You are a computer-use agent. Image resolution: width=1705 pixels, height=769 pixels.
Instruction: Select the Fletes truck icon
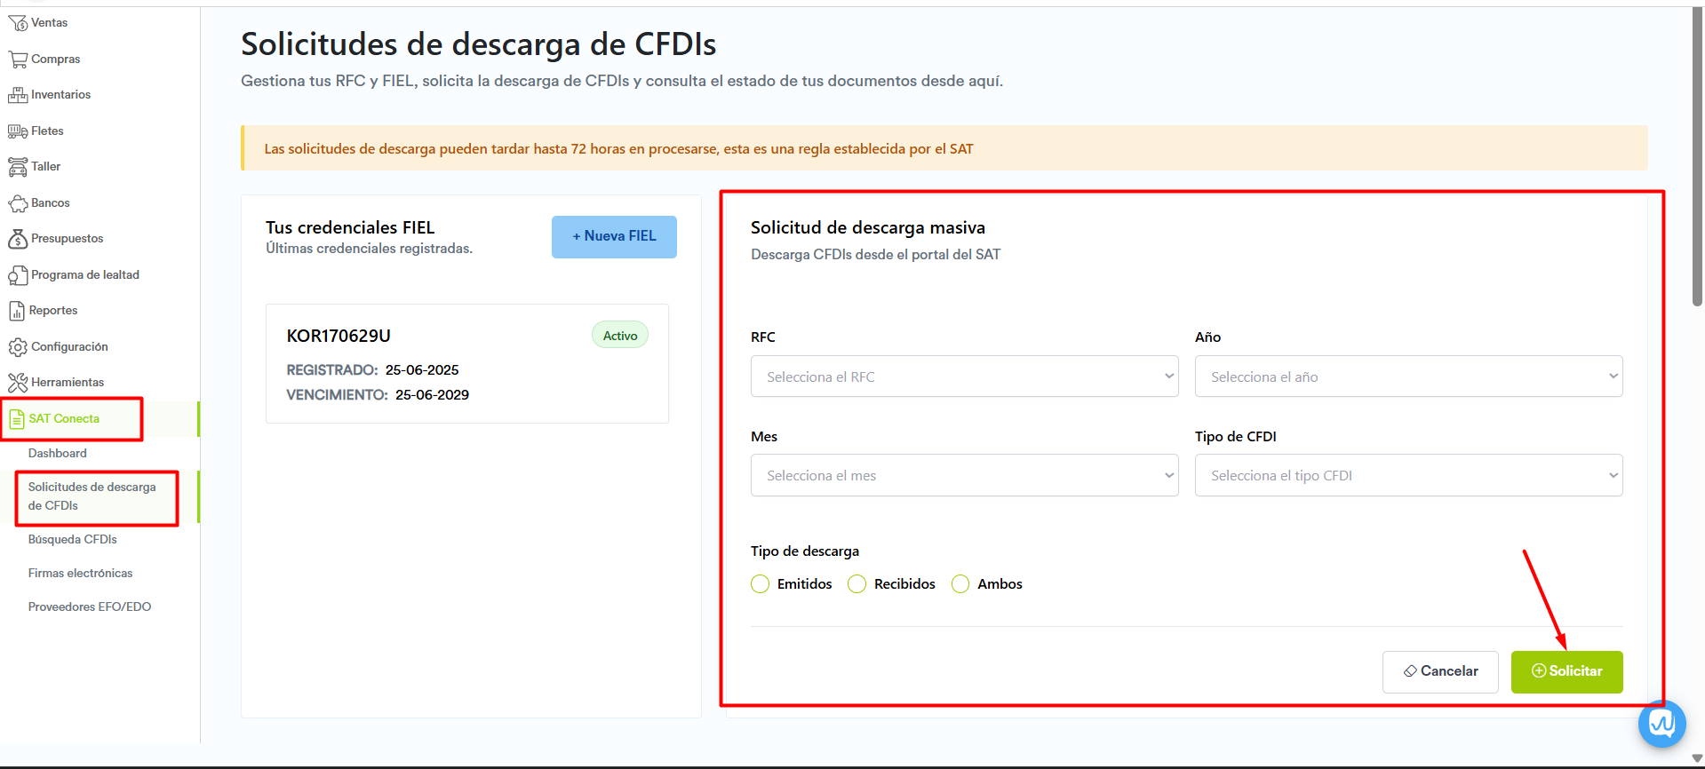tap(17, 131)
